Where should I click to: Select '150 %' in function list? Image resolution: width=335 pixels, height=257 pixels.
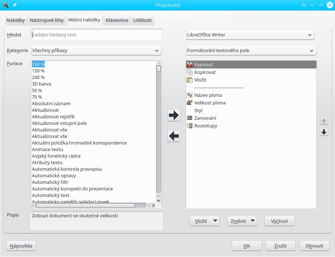pyautogui.click(x=38, y=71)
